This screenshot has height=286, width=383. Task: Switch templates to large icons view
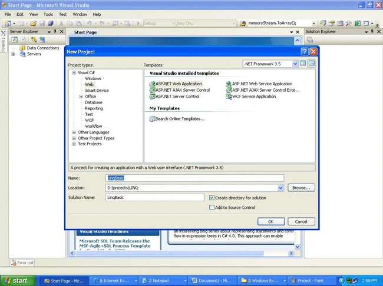[x=303, y=64]
